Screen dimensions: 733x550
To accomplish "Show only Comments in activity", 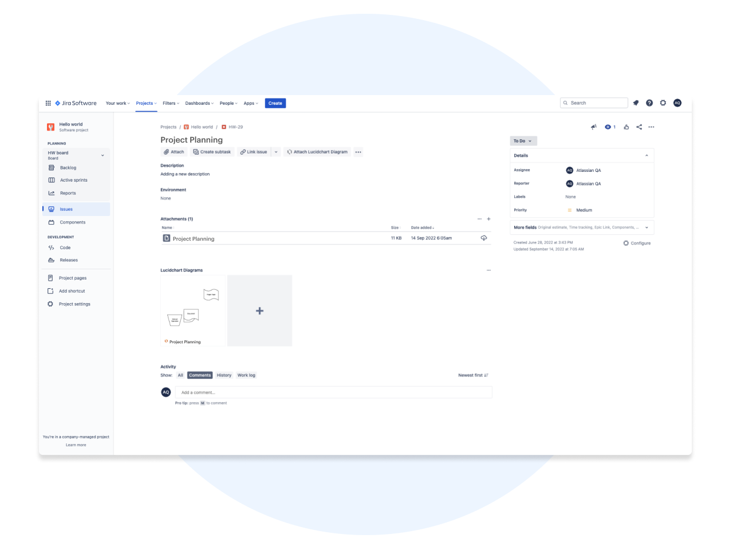I will 200,375.
